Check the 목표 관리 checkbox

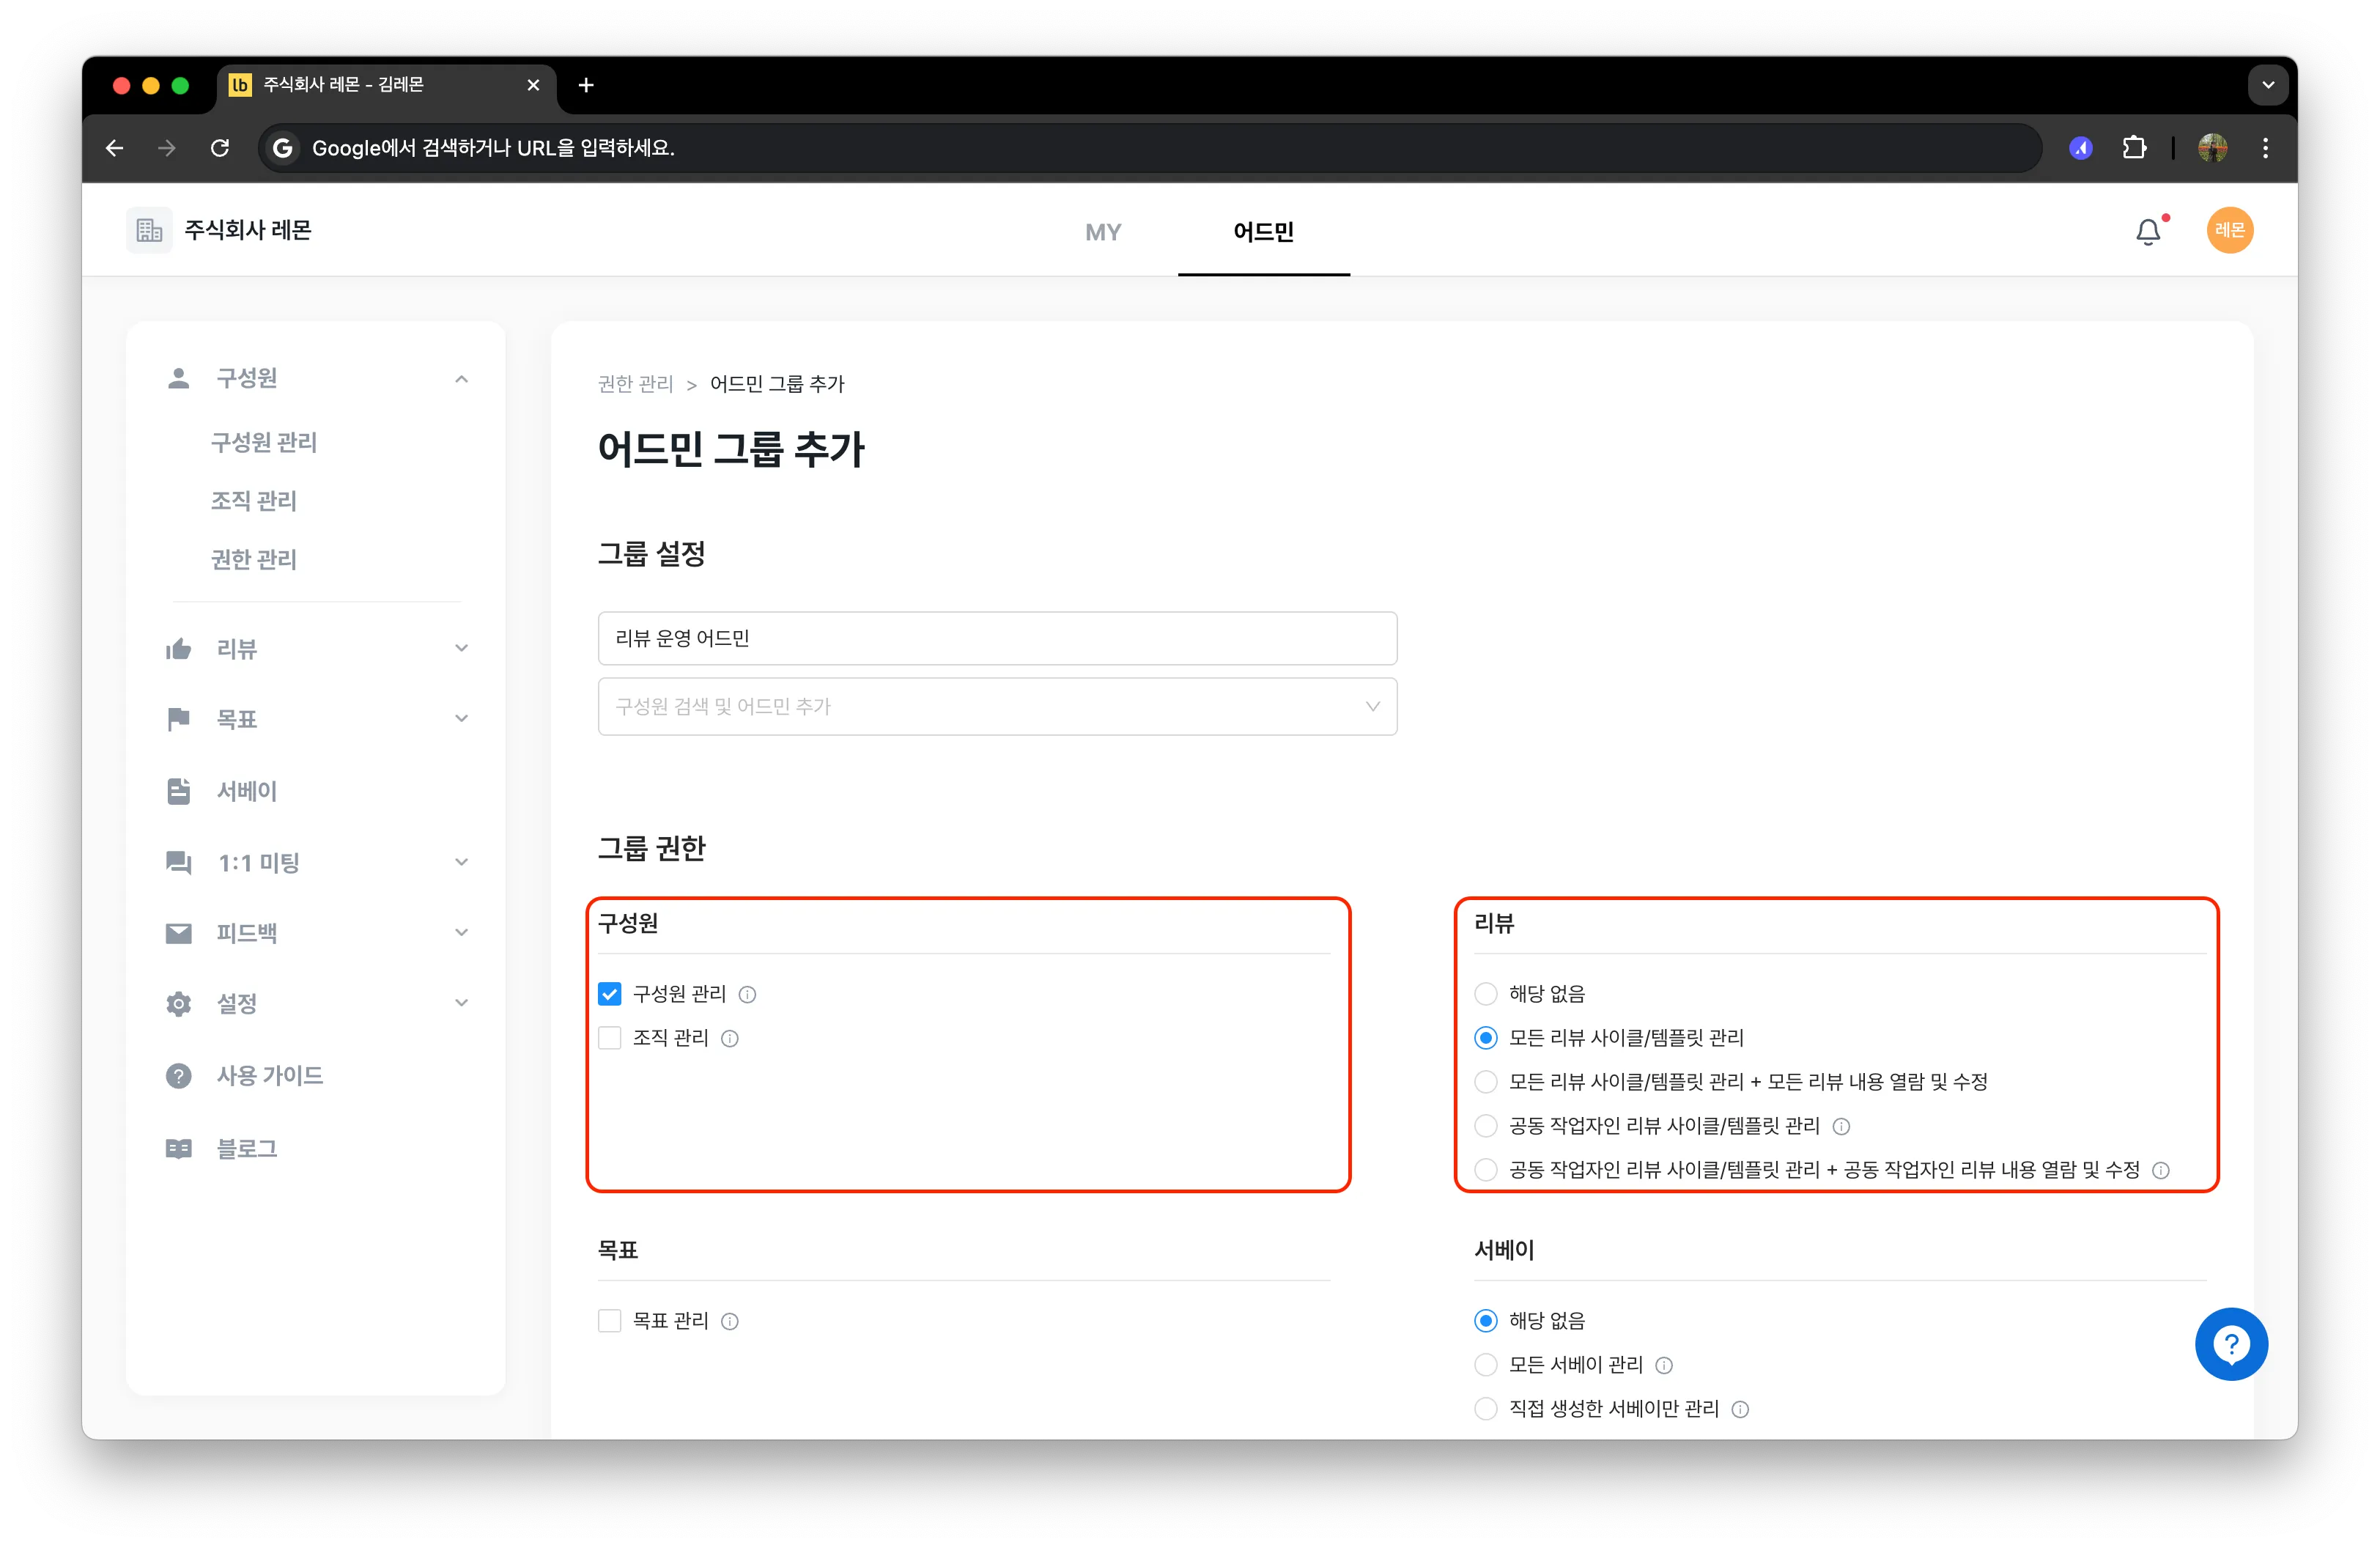click(610, 1321)
